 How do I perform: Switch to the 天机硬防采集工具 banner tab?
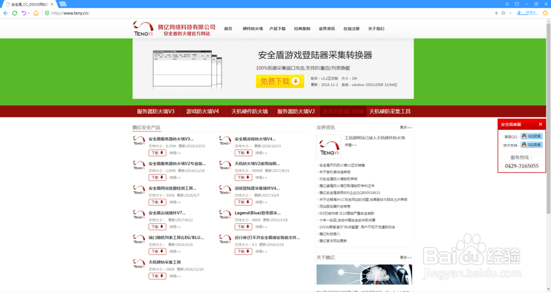[x=390, y=112]
